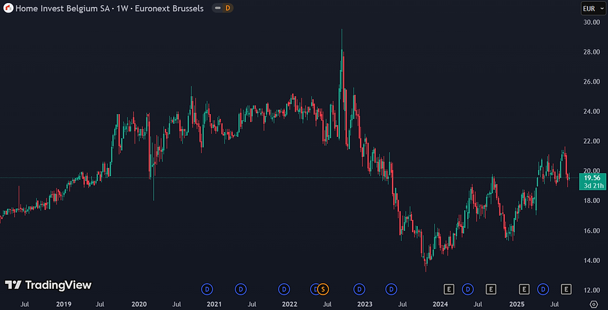This screenshot has width=608, height=310.
Task: Open the chart settings hexagon icon
Action: 593,304
